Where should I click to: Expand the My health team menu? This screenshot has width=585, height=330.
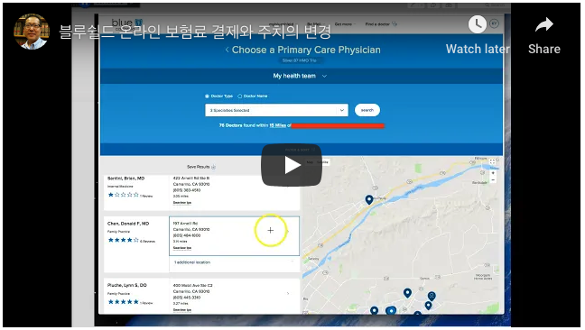tap(300, 76)
